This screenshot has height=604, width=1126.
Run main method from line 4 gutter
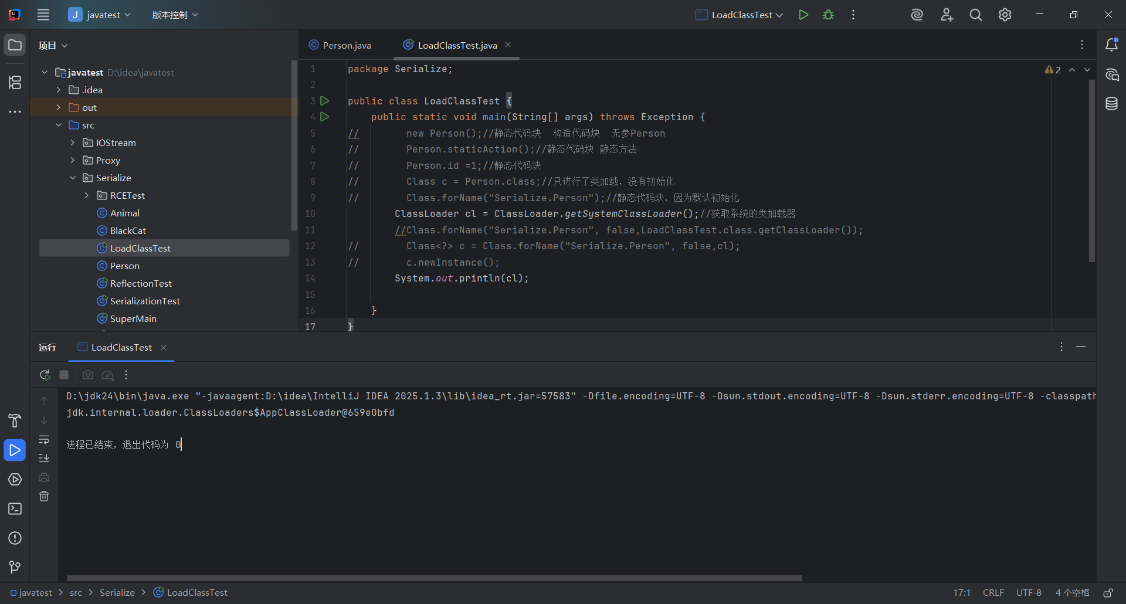325,117
